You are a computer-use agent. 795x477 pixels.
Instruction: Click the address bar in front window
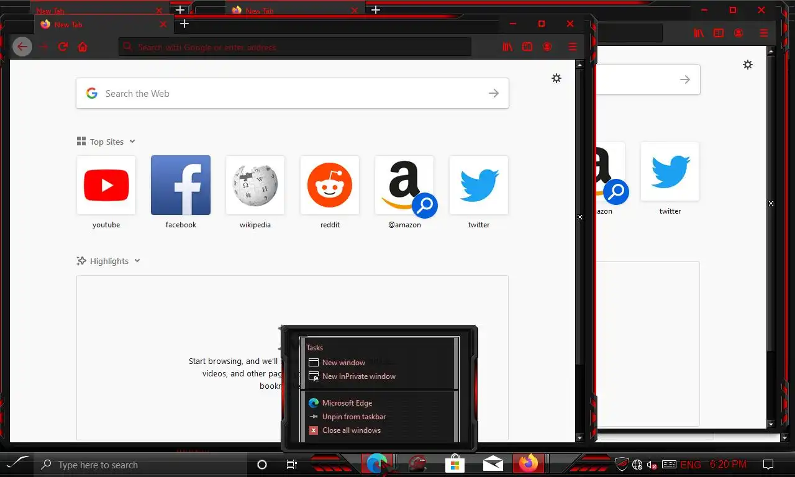coord(295,47)
